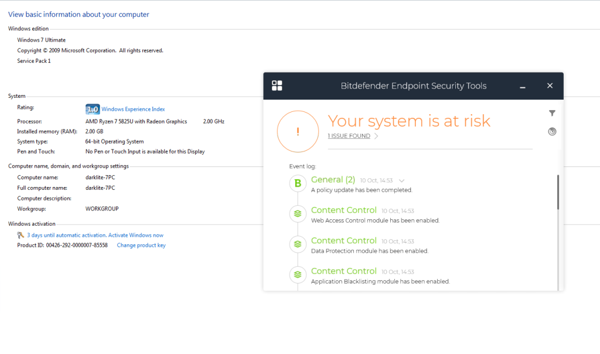Open the Windows Experience Index link
600x354 pixels.
133,109
